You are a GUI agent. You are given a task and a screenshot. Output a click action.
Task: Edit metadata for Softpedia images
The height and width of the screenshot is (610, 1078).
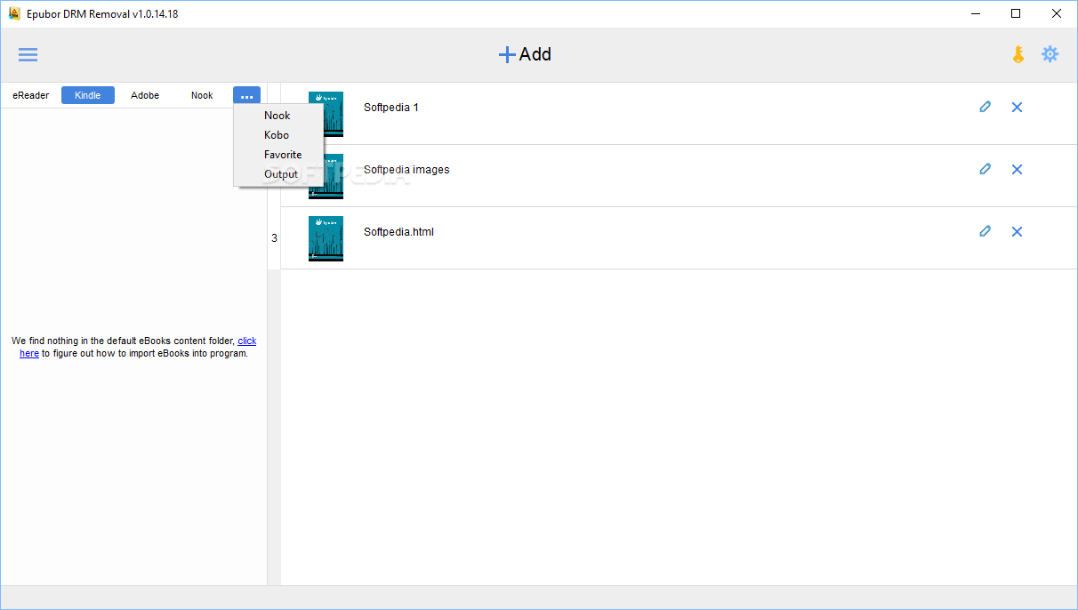[x=985, y=169]
